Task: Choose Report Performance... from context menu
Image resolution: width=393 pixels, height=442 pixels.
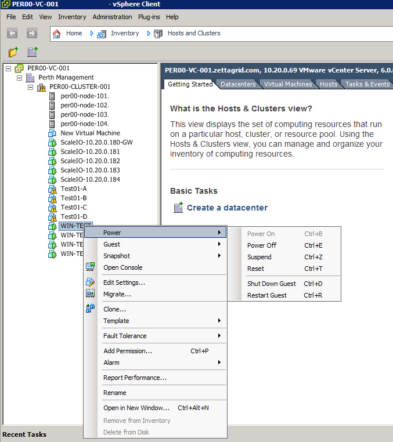Action: coord(156,378)
